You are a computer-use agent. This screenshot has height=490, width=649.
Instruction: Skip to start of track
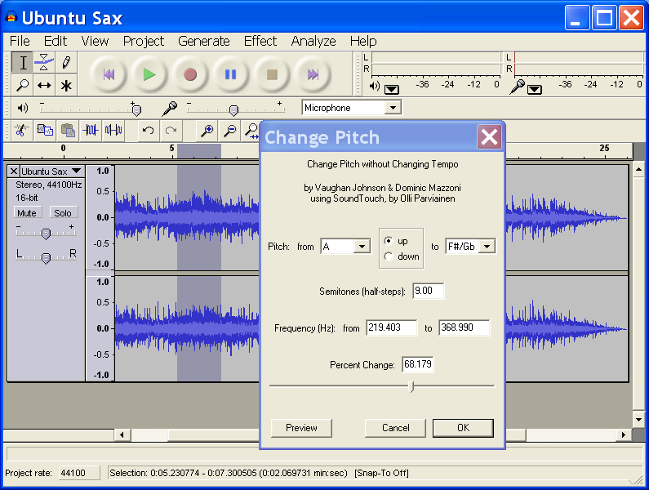click(109, 74)
